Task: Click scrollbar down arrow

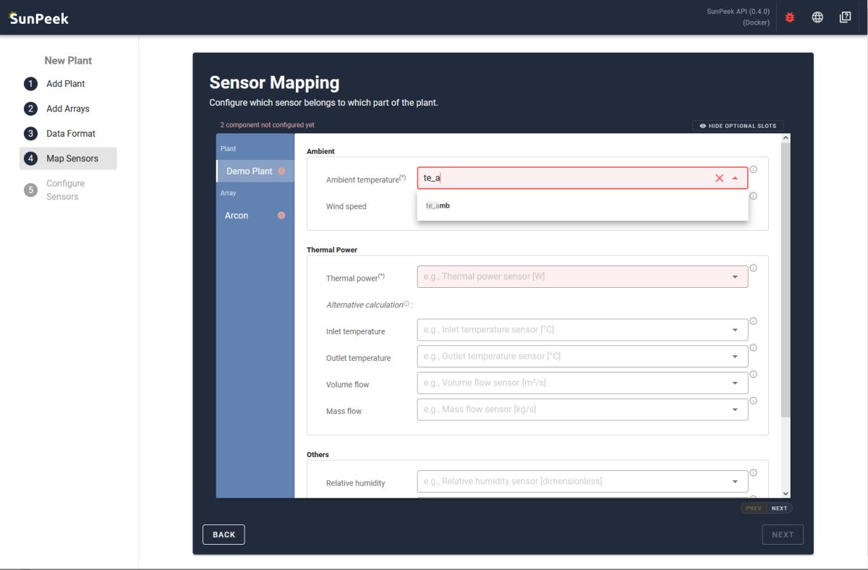Action: 786,493
